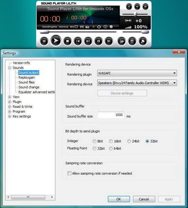The height and width of the screenshot is (208, 188).
Task: Start playback with the large Play button
Action: click(56, 41)
